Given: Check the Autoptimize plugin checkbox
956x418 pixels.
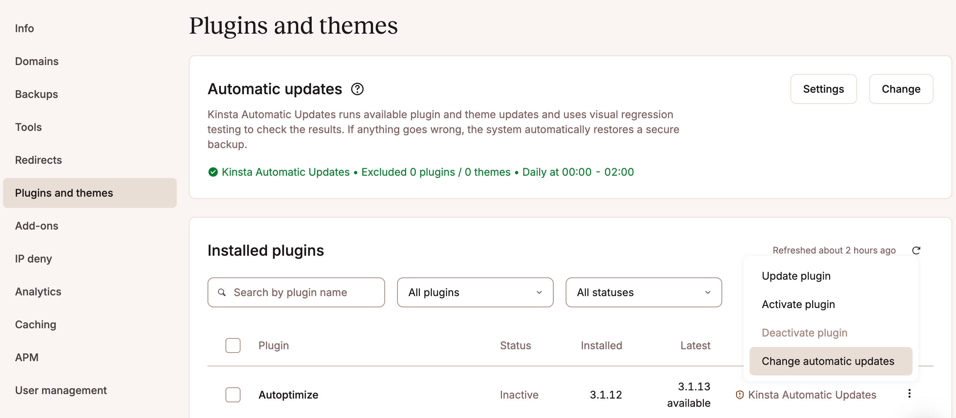Looking at the screenshot, I should pos(233,395).
